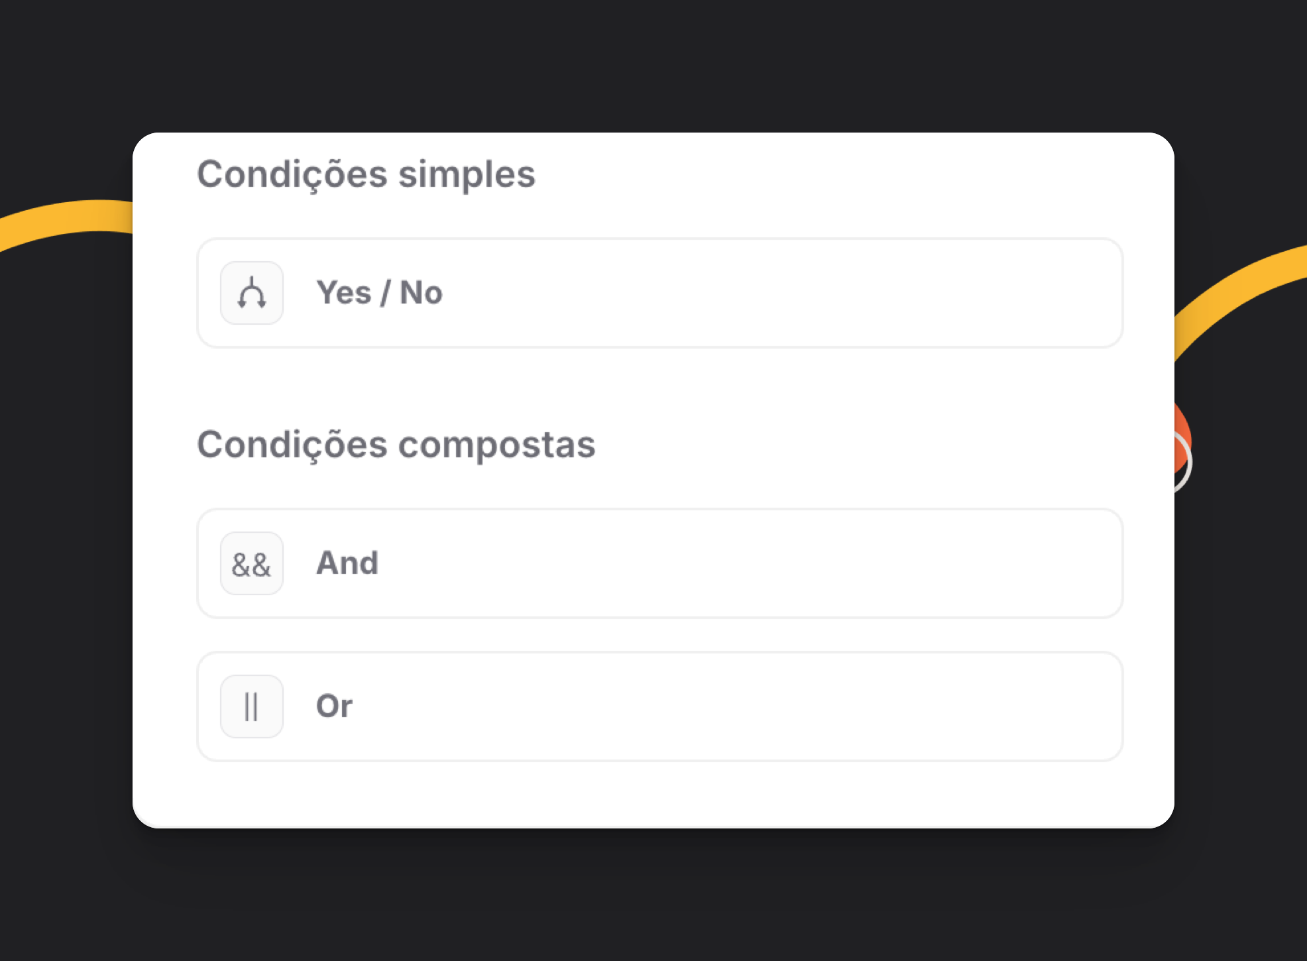
Task: Click white panel area below Or option
Action: pos(653,794)
